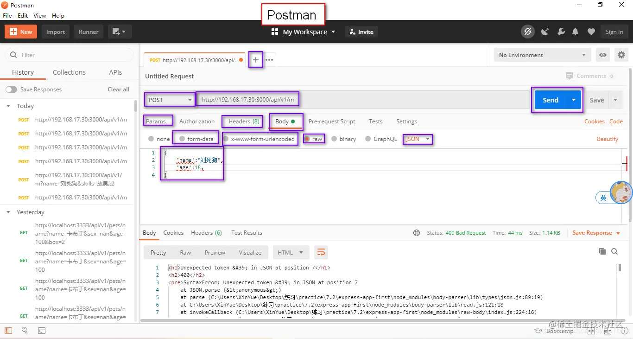Click the globe network info icon
Image resolution: width=633 pixels, height=339 pixels.
click(x=417, y=233)
